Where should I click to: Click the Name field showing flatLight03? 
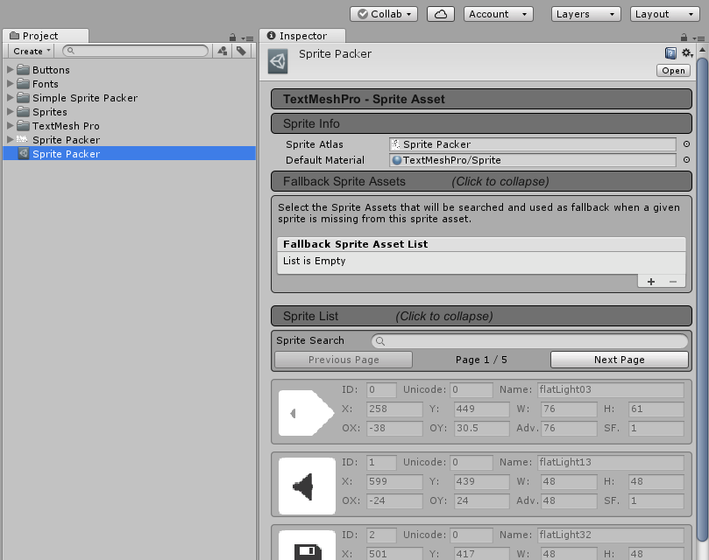pos(611,389)
